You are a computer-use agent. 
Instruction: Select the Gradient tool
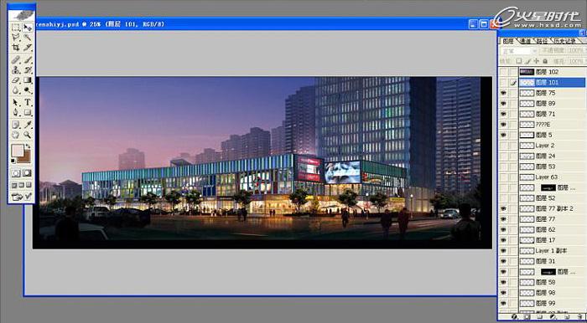28,79
